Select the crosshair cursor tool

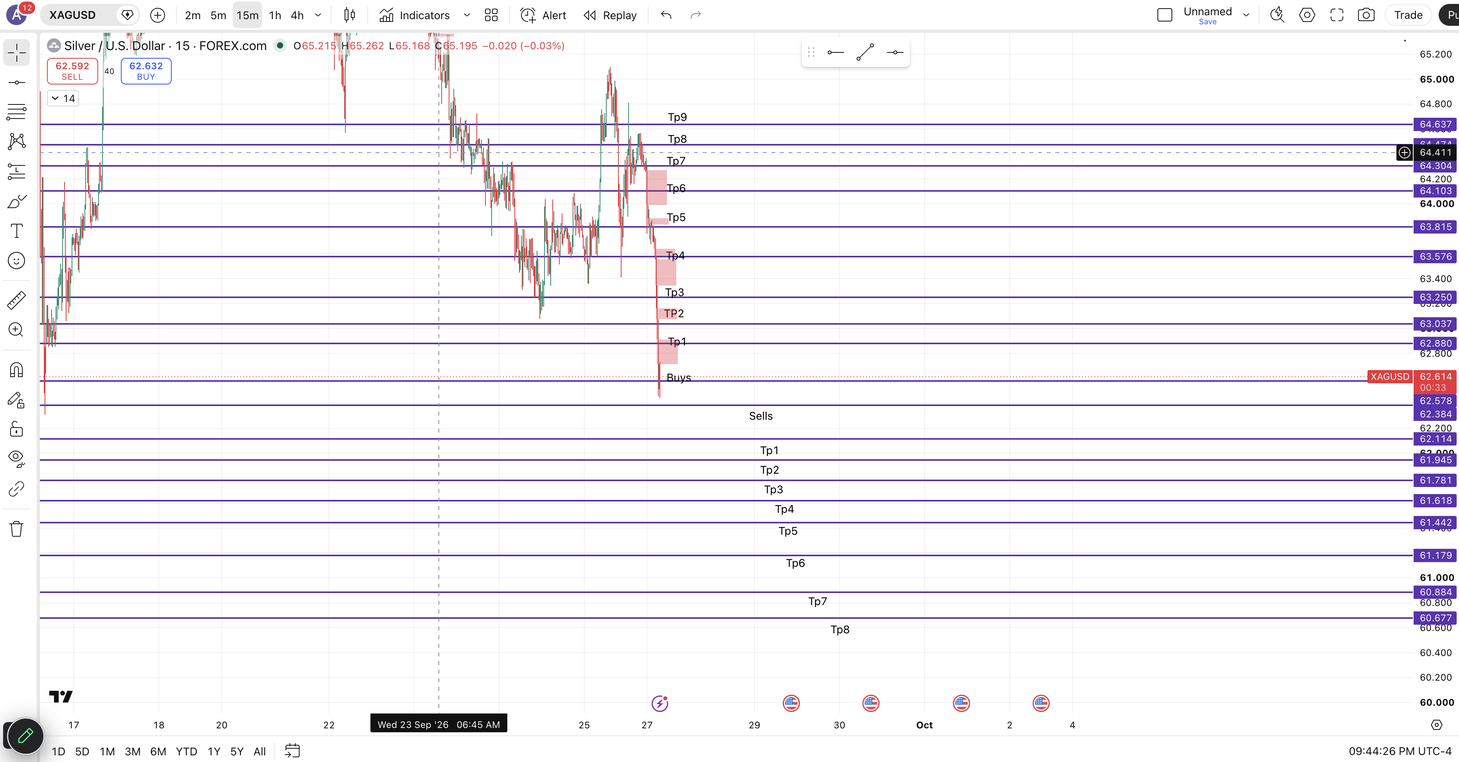click(x=16, y=53)
